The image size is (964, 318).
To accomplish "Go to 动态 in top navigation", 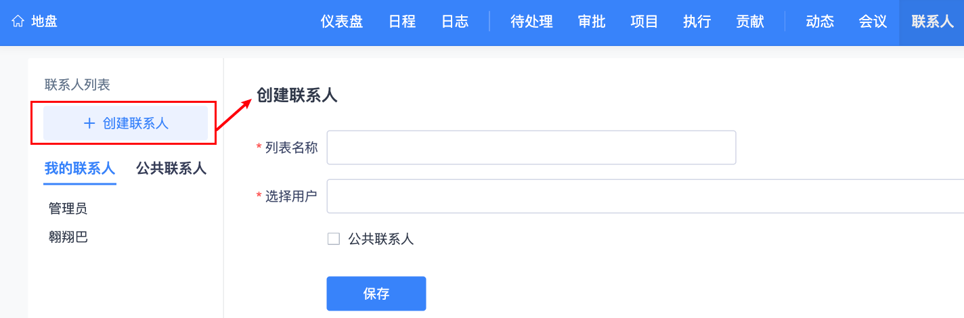I will click(820, 22).
